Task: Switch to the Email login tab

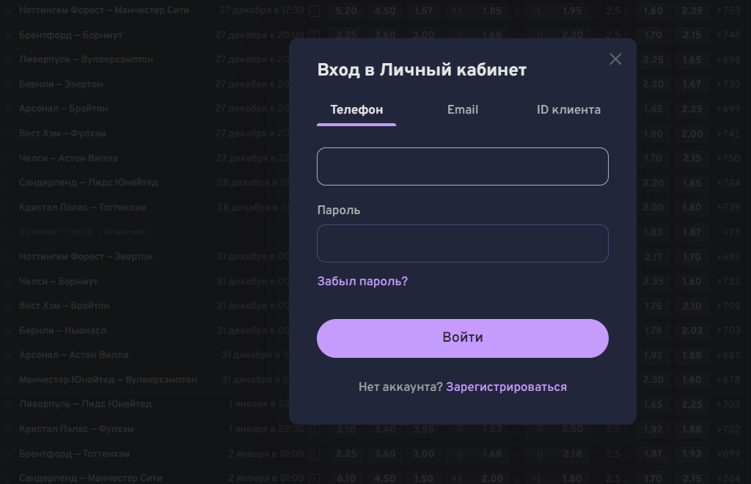Action: (463, 110)
